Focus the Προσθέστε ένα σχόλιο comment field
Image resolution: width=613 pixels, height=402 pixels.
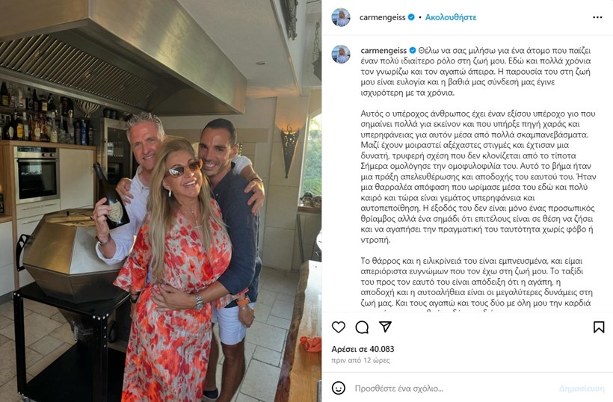[x=454, y=389]
